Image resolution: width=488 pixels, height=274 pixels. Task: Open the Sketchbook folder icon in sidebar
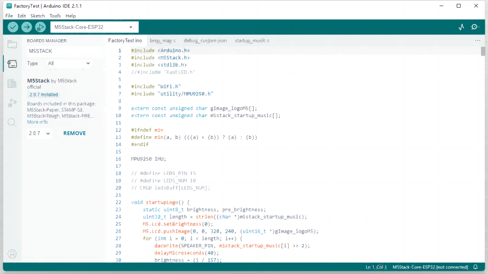pos(12,45)
